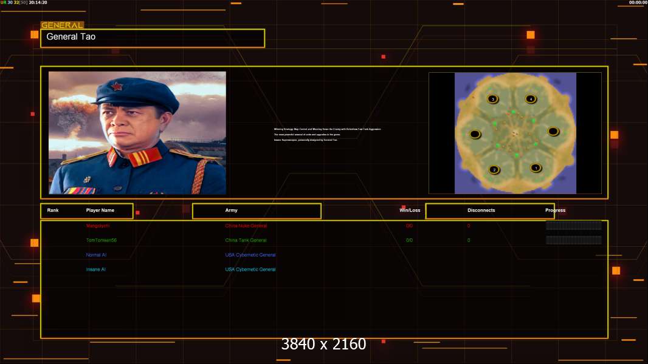Click the China Nuke General army text
The image size is (648, 364).
[x=246, y=226]
